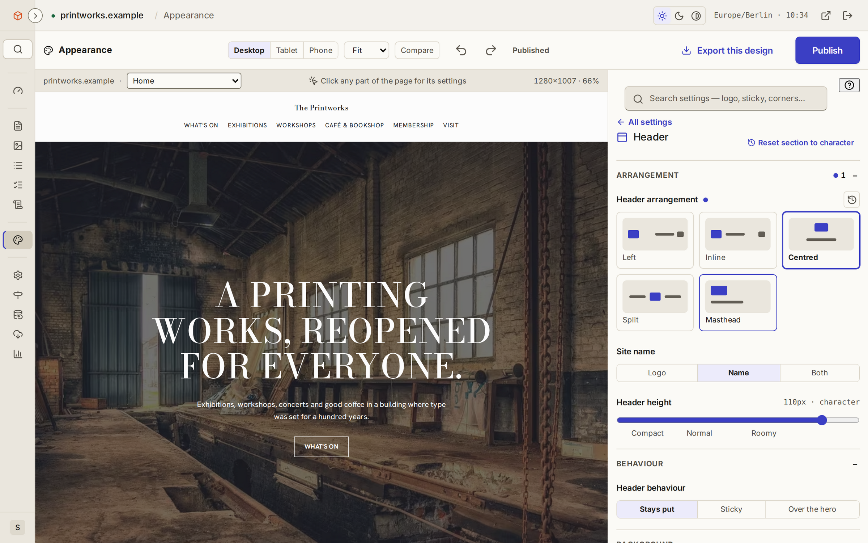Click the Publish button

(827, 50)
